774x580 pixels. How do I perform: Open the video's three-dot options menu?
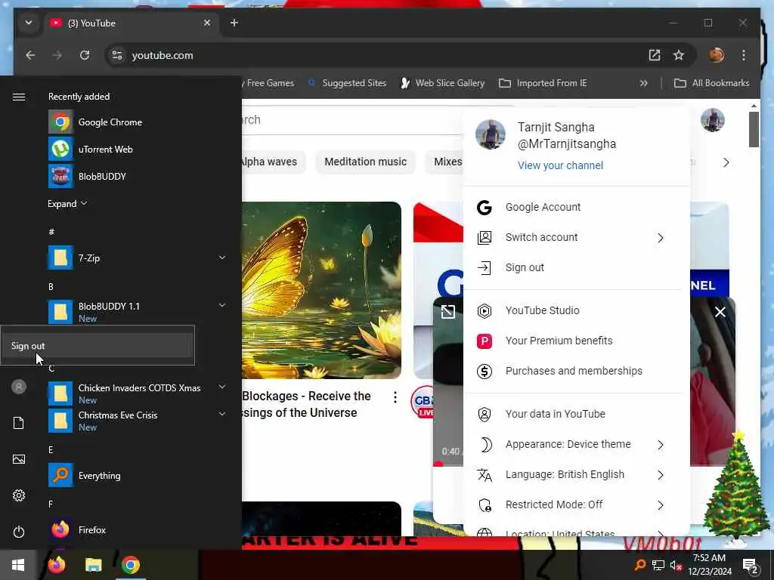pyautogui.click(x=395, y=397)
